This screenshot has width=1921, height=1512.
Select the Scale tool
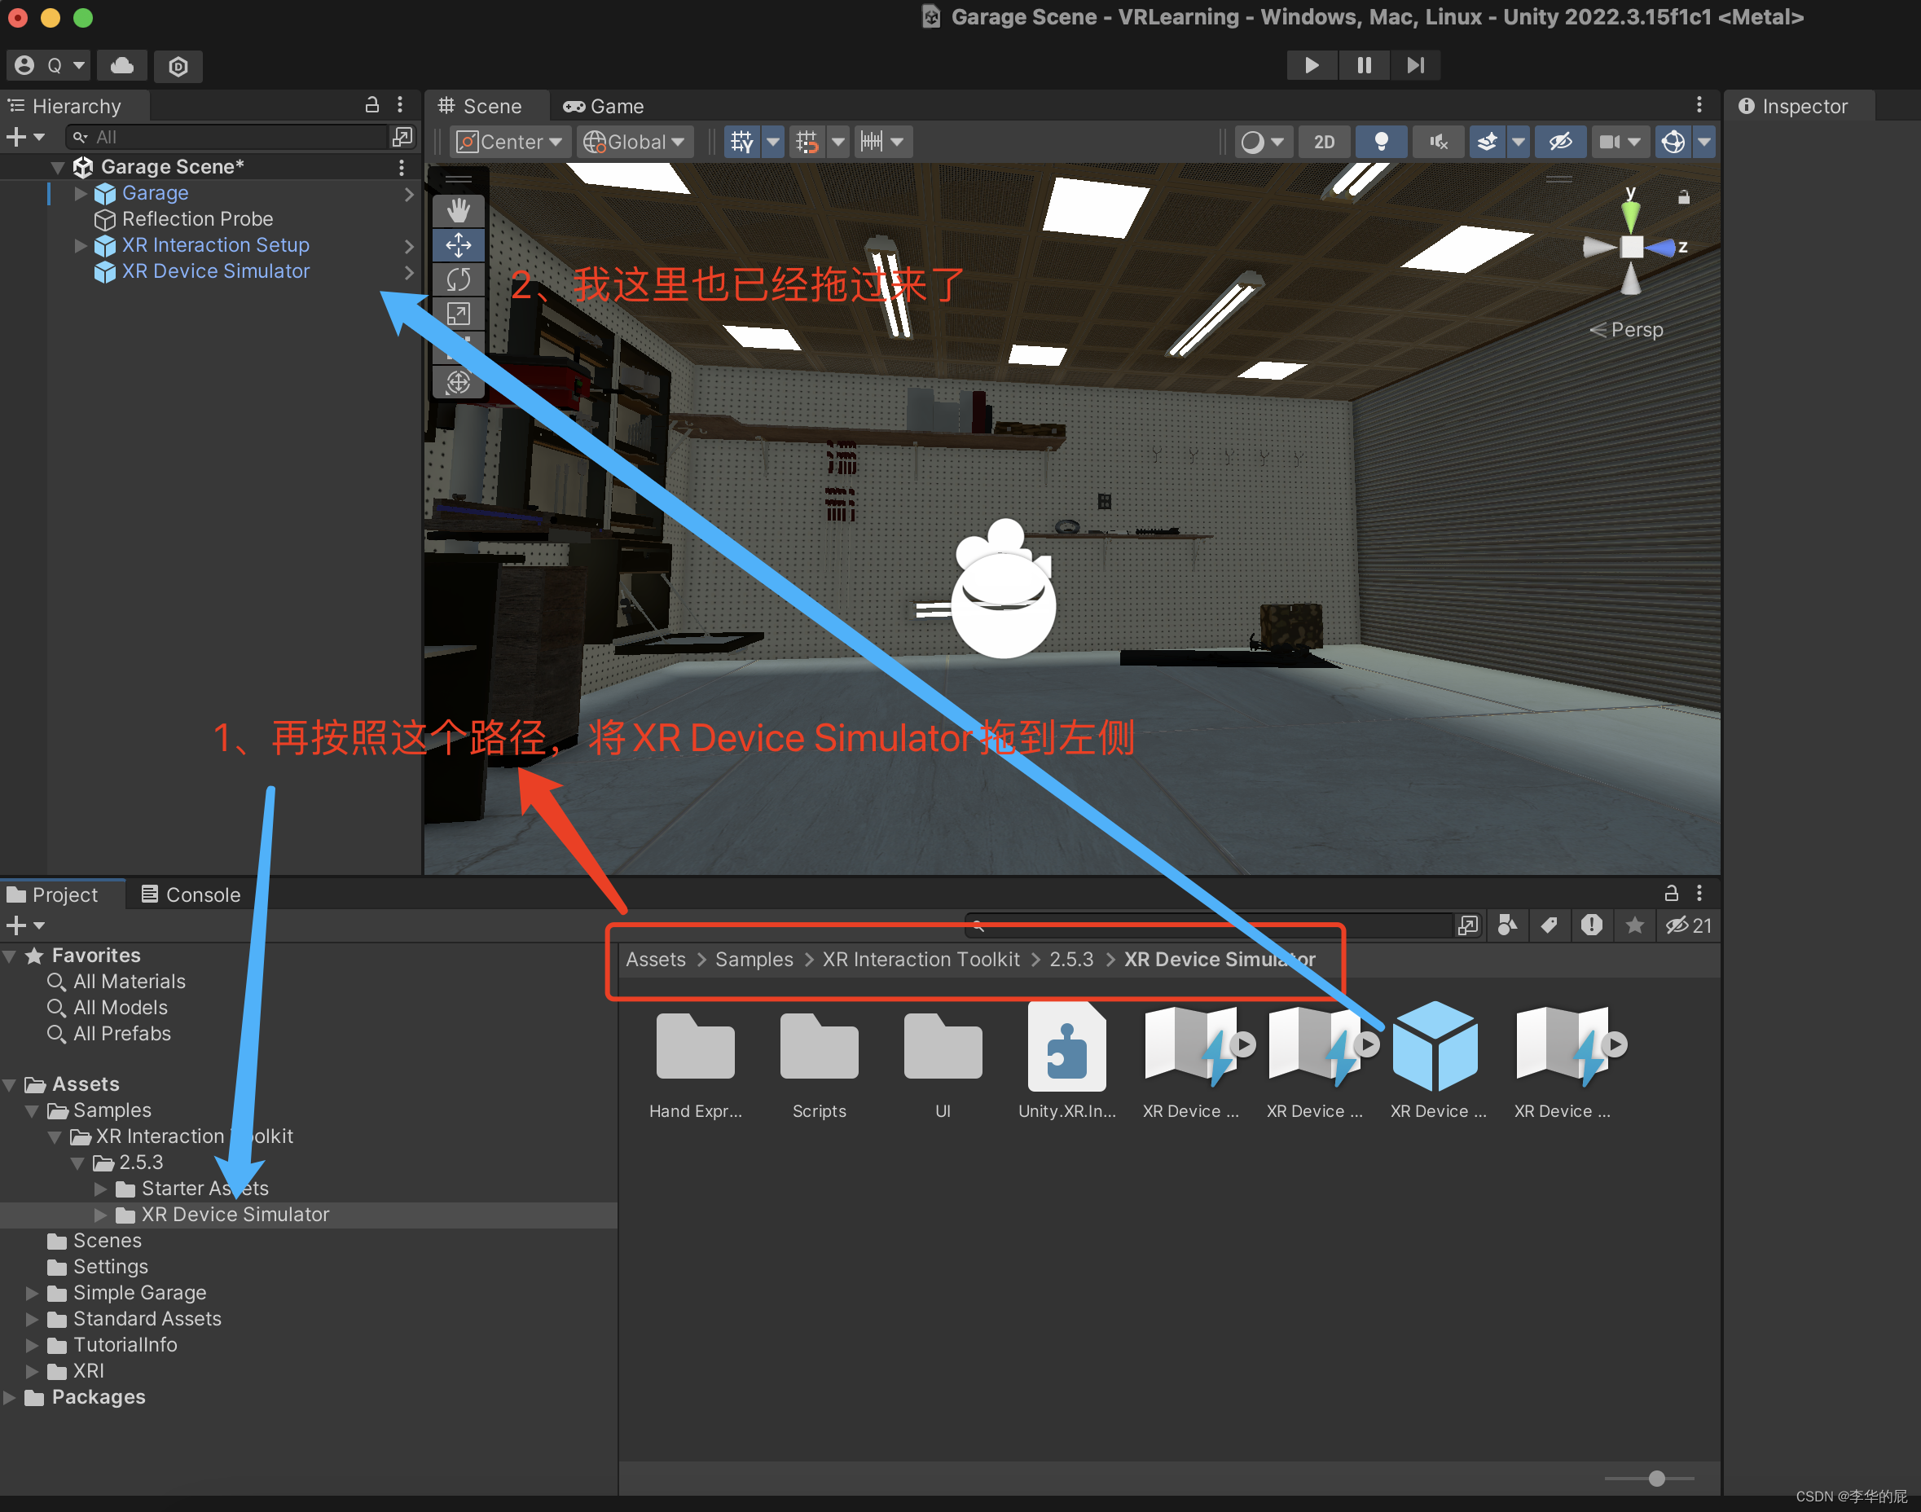(458, 314)
